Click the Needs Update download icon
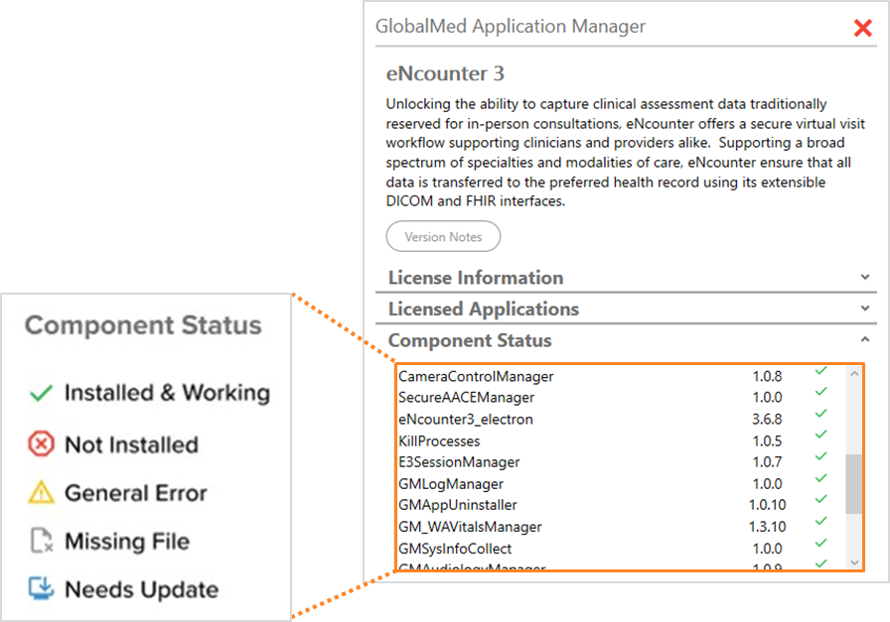 click(x=41, y=588)
